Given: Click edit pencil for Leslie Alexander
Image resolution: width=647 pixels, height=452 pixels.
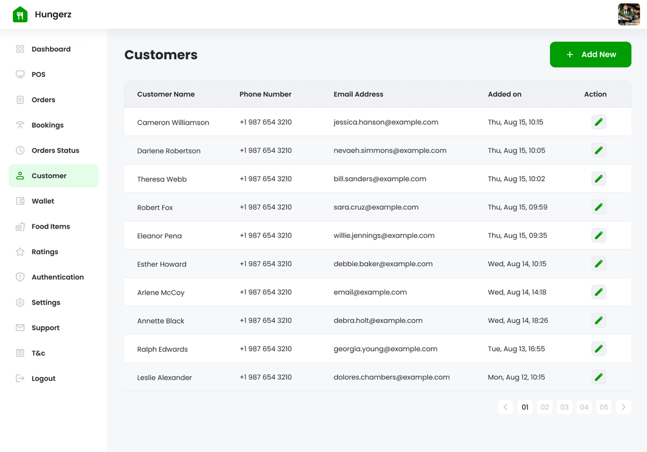Looking at the screenshot, I should [598, 377].
